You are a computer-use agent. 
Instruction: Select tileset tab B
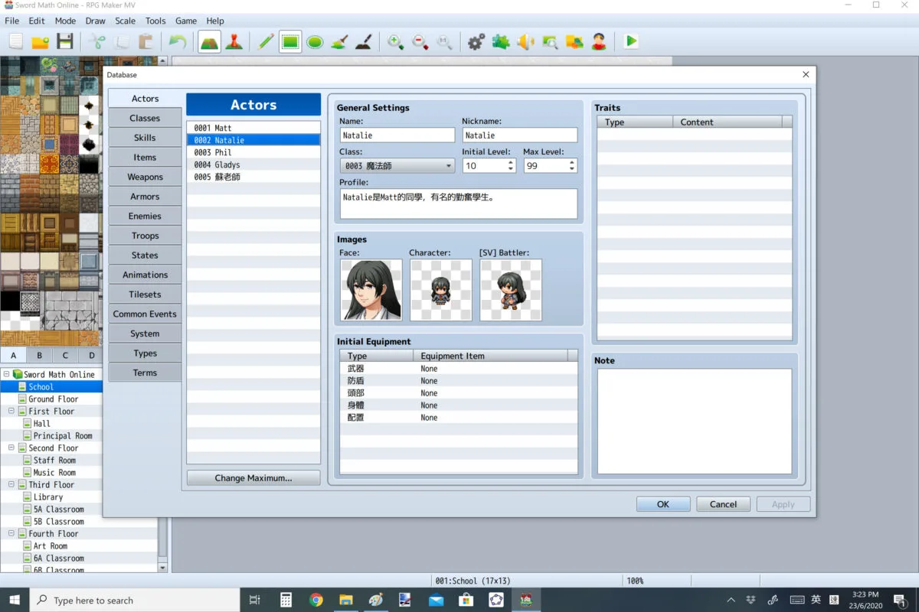(x=39, y=355)
